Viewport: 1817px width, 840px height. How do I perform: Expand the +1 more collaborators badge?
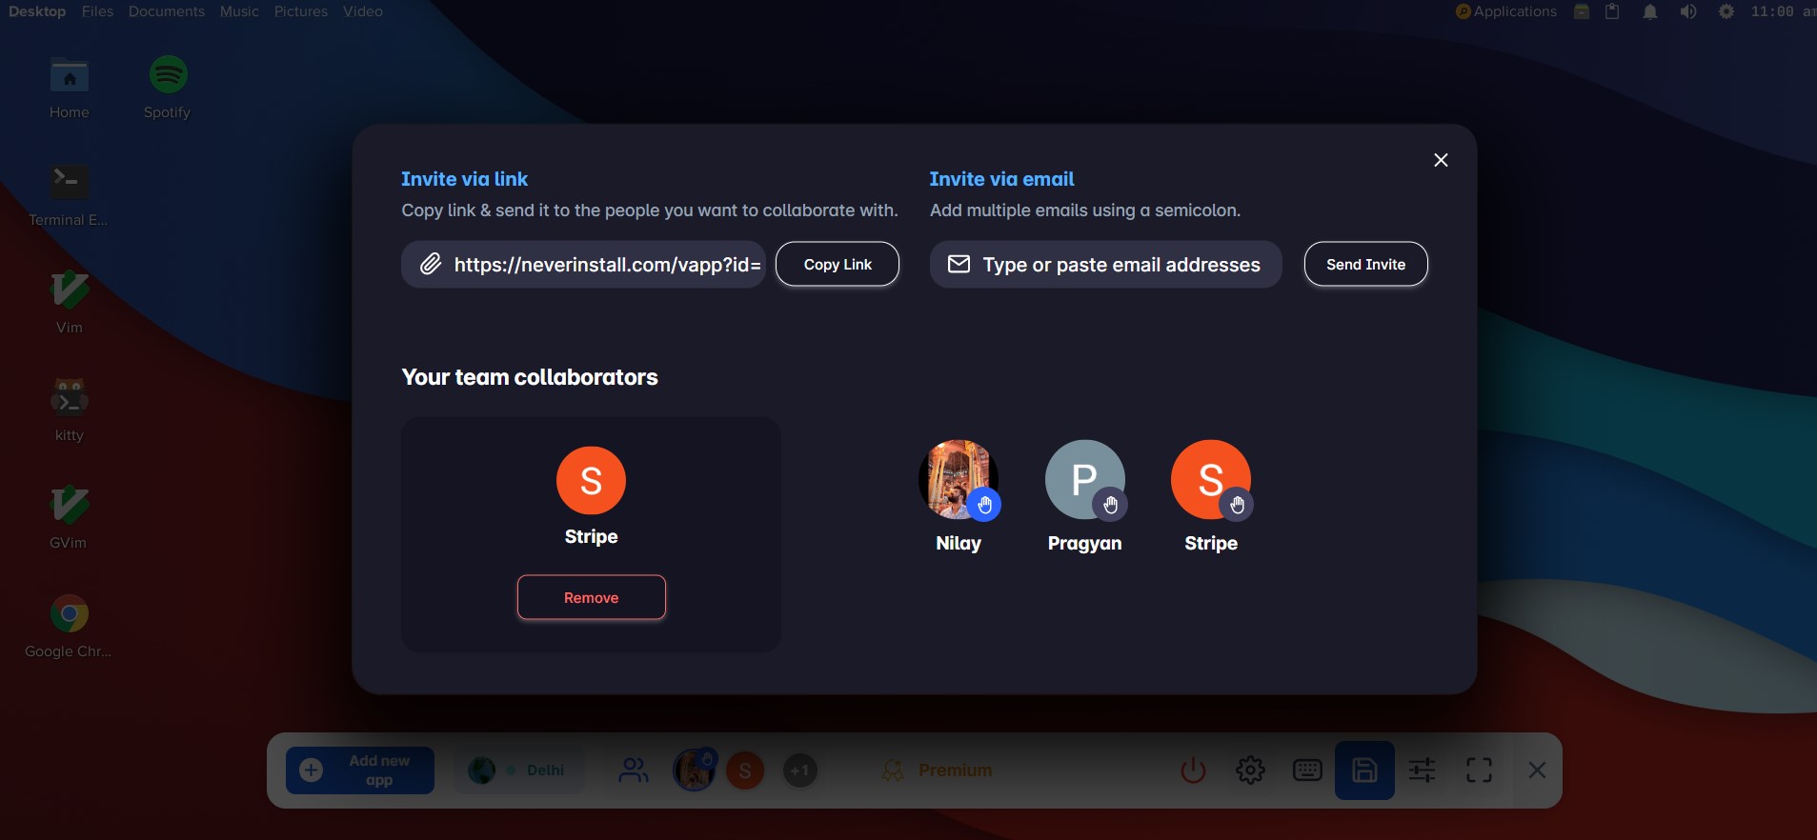click(x=800, y=770)
